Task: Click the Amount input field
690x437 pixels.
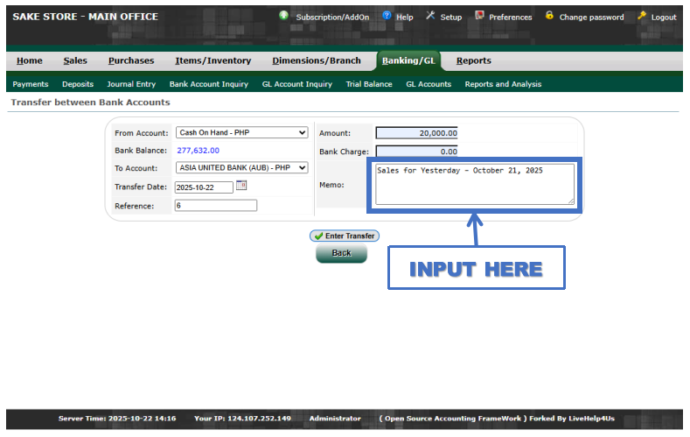Action: [416, 133]
